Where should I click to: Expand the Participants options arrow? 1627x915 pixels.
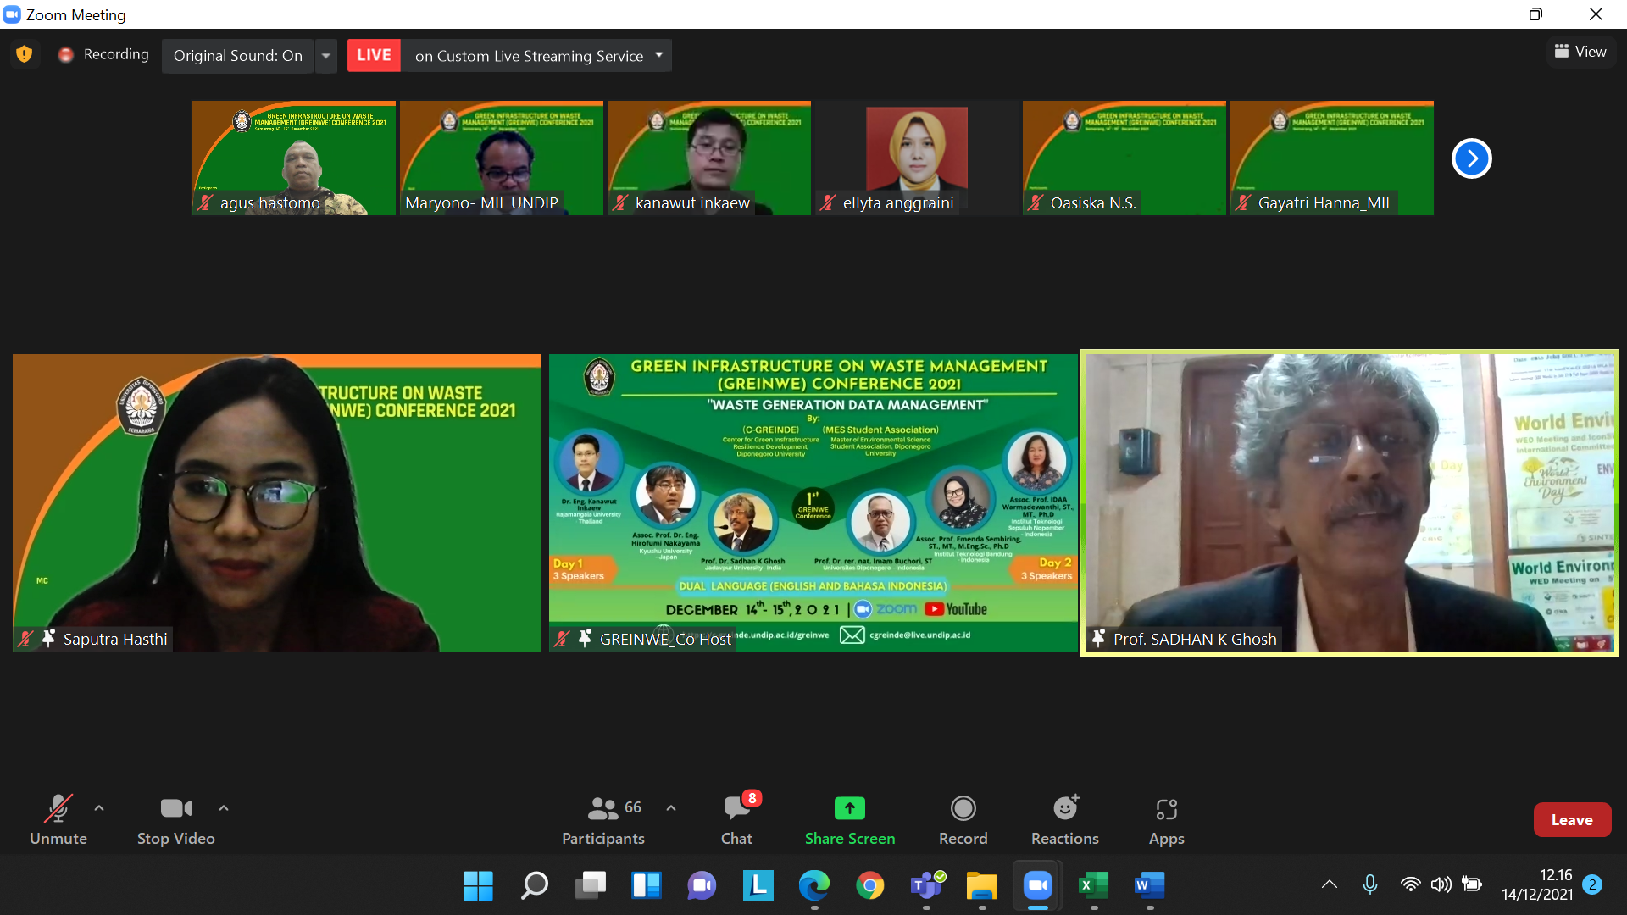tap(671, 808)
